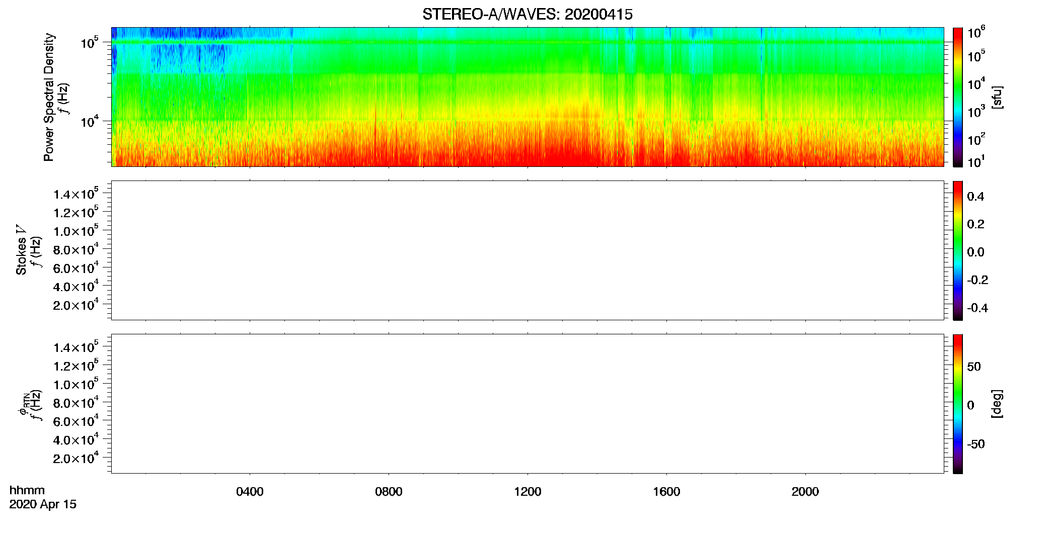Click the phi RTN degrees color bar
This screenshot has height=543, width=1055.
pos(957,404)
